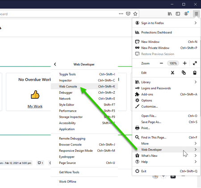Select Inspector in Web Developer menu
This screenshot has height=188, width=201.
[x=84, y=80]
